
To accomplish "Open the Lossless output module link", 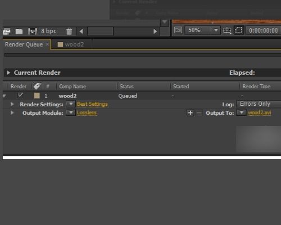I will [87, 112].
